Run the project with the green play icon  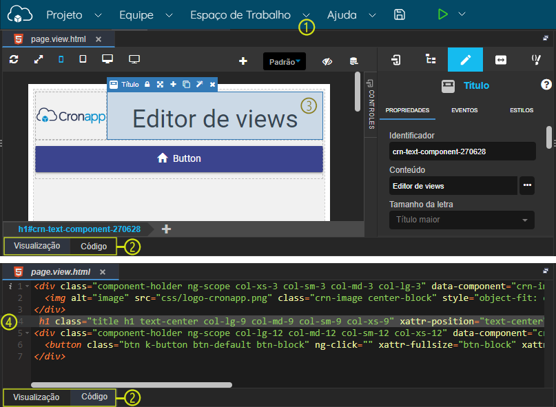pyautogui.click(x=442, y=14)
